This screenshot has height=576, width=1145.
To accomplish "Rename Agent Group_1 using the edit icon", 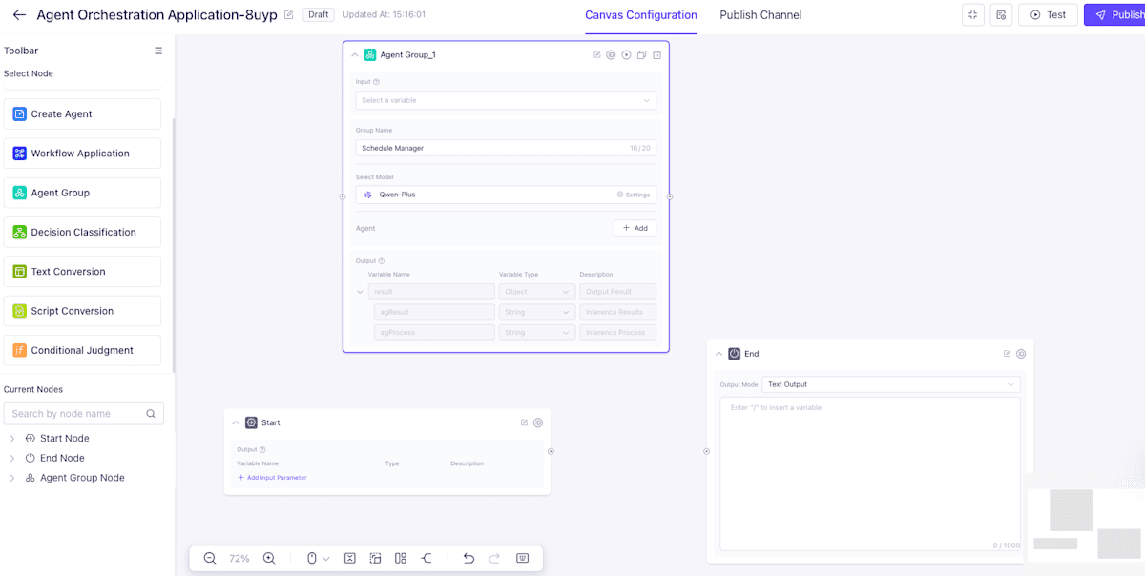I will pos(597,54).
